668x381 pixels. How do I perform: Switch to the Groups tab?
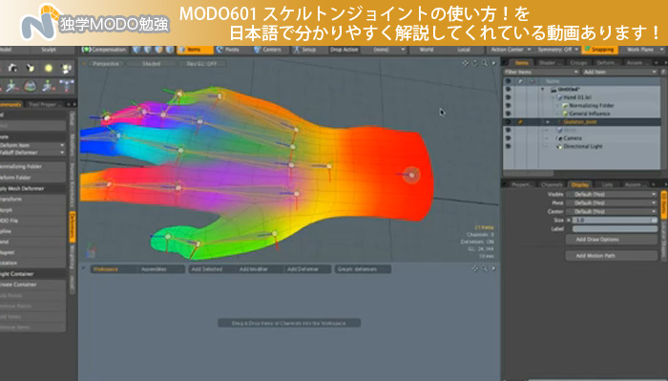pyautogui.click(x=578, y=63)
